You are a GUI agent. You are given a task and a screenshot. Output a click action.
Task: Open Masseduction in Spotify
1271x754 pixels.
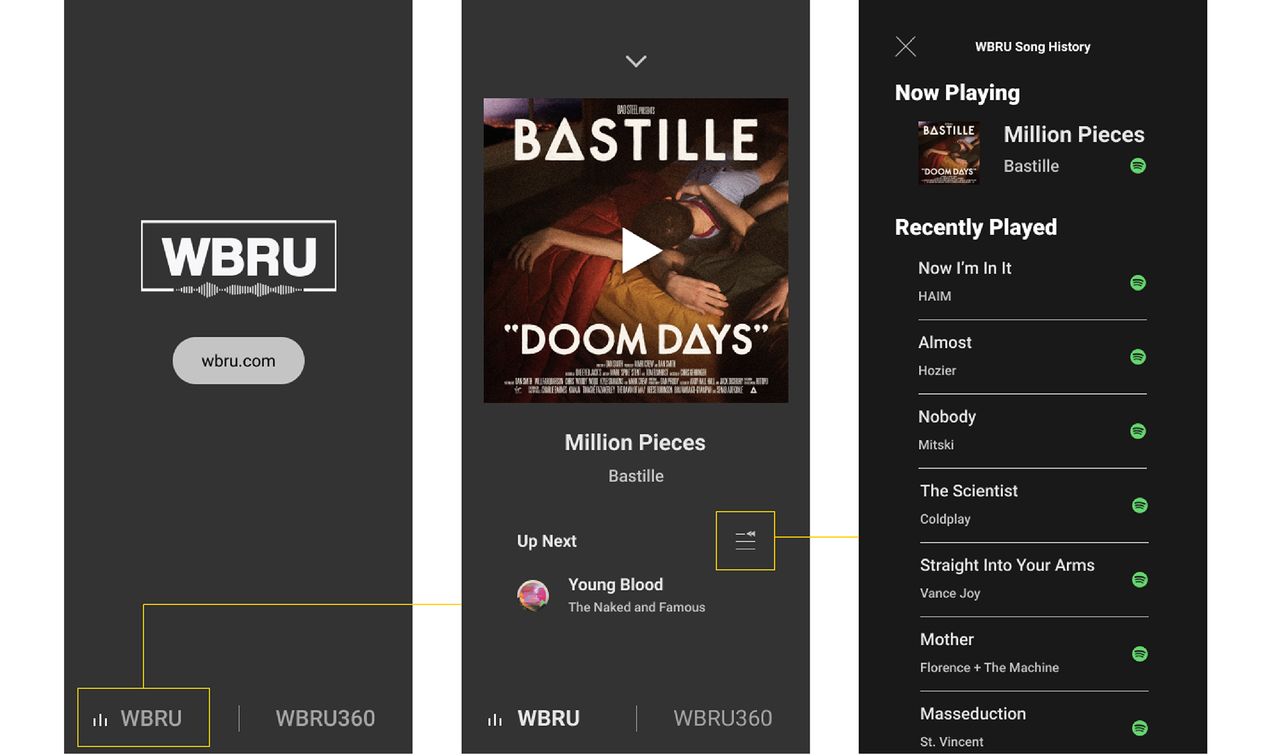pyautogui.click(x=1139, y=728)
